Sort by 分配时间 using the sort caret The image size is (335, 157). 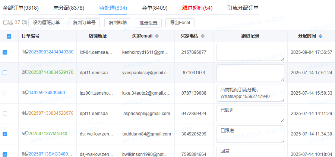click(x=320, y=36)
